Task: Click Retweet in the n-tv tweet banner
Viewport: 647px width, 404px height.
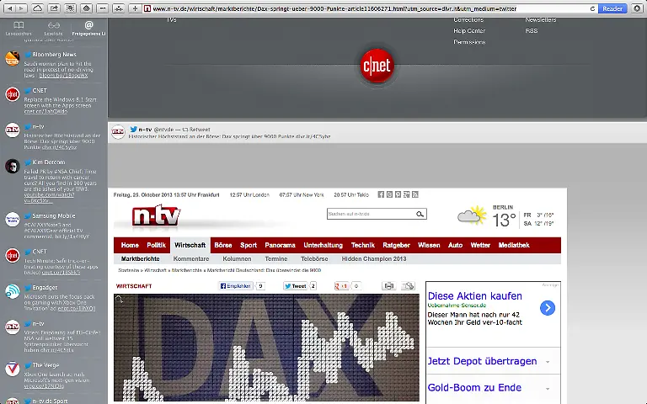Action: [x=196, y=130]
